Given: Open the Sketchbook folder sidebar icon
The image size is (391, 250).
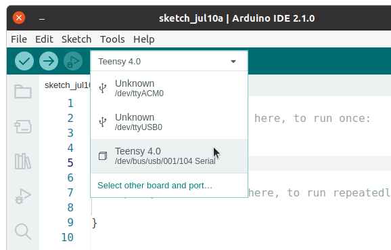Looking at the screenshot, I should pyautogui.click(x=23, y=91).
